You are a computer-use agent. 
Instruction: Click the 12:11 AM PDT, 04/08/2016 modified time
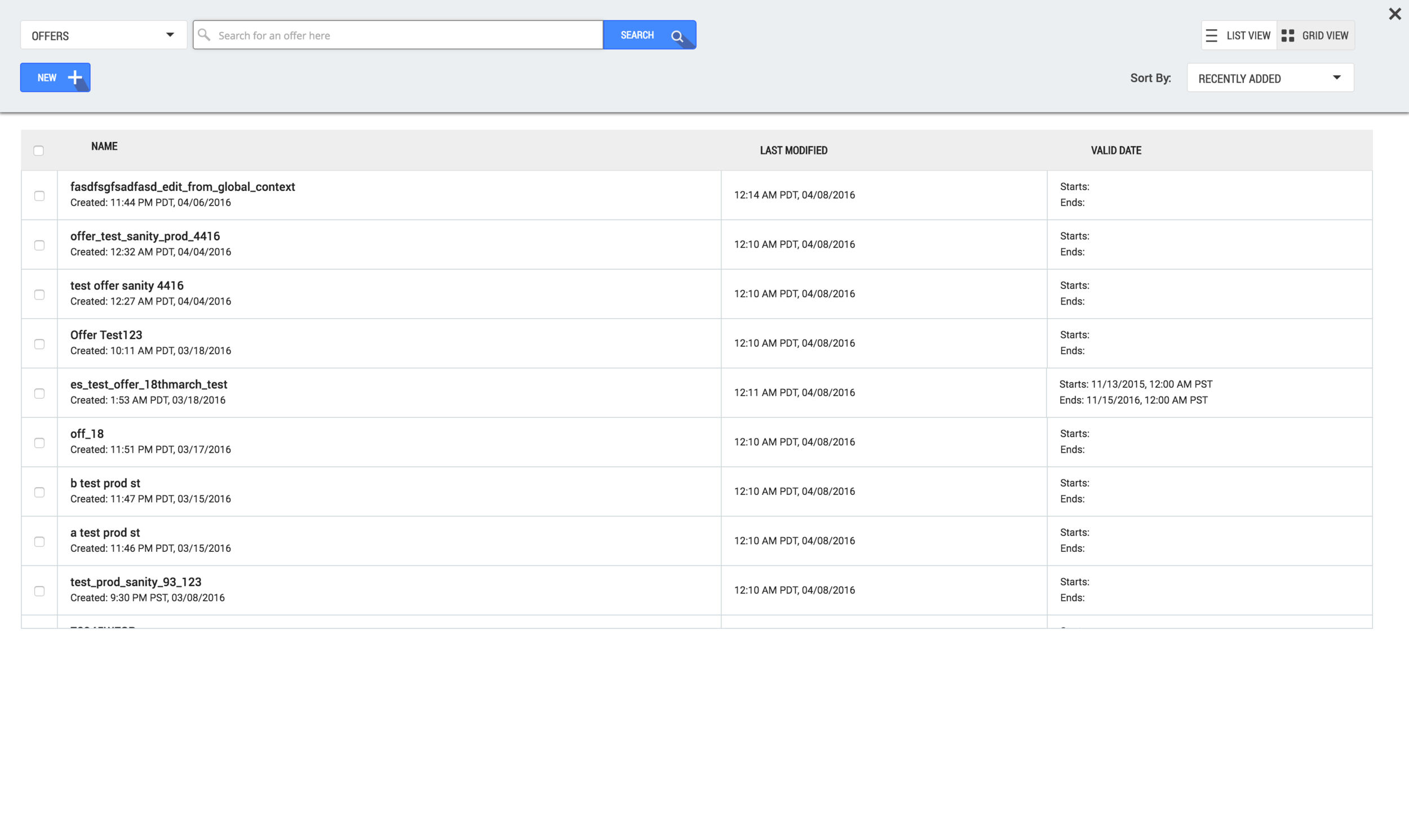[795, 392]
